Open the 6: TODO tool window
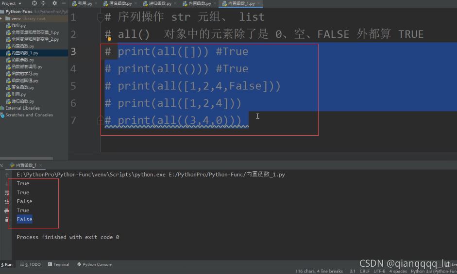This screenshot has width=457, height=274. 31,264
